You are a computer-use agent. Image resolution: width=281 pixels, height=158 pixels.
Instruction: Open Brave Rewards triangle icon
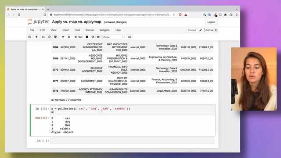coord(186,14)
